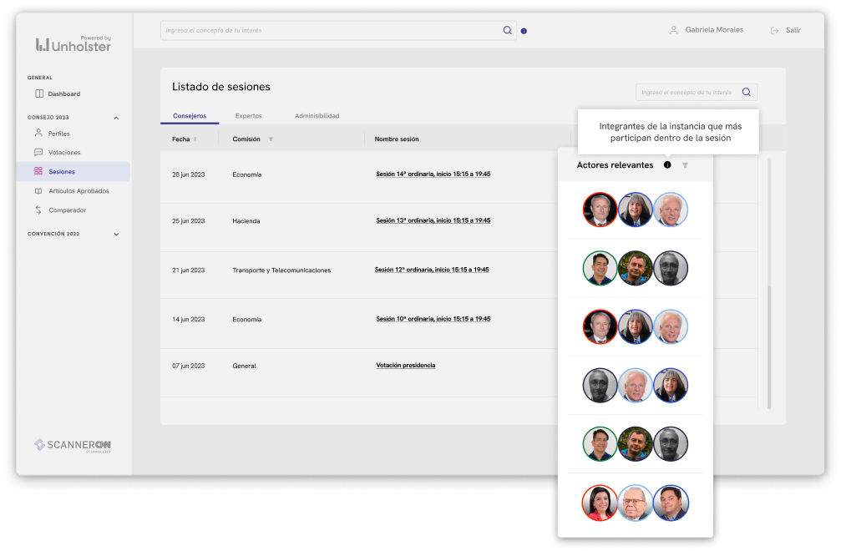Collapse the Consejo 2023 section
Screen dimensions: 841x551
(x=116, y=118)
